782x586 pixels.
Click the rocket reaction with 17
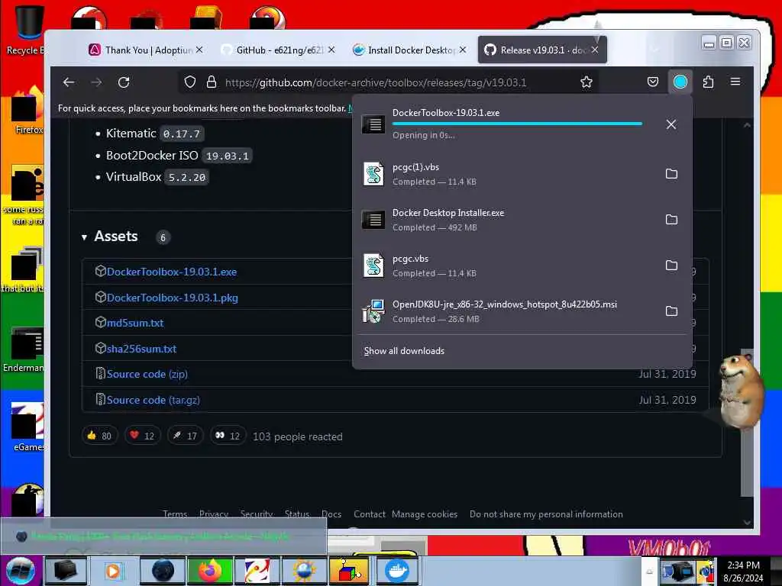tap(185, 436)
